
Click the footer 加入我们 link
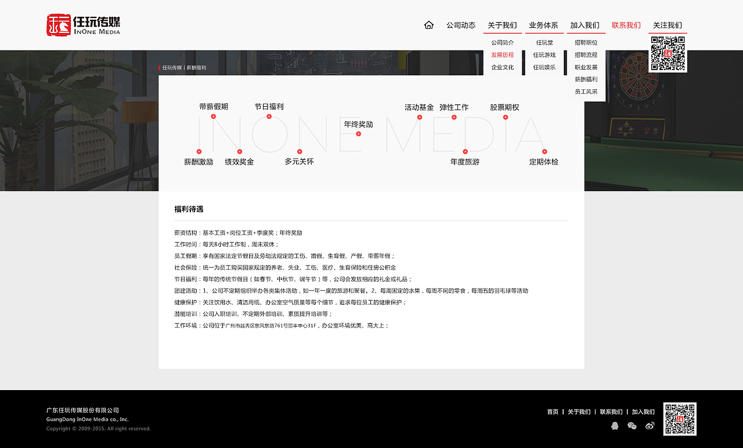(x=643, y=412)
